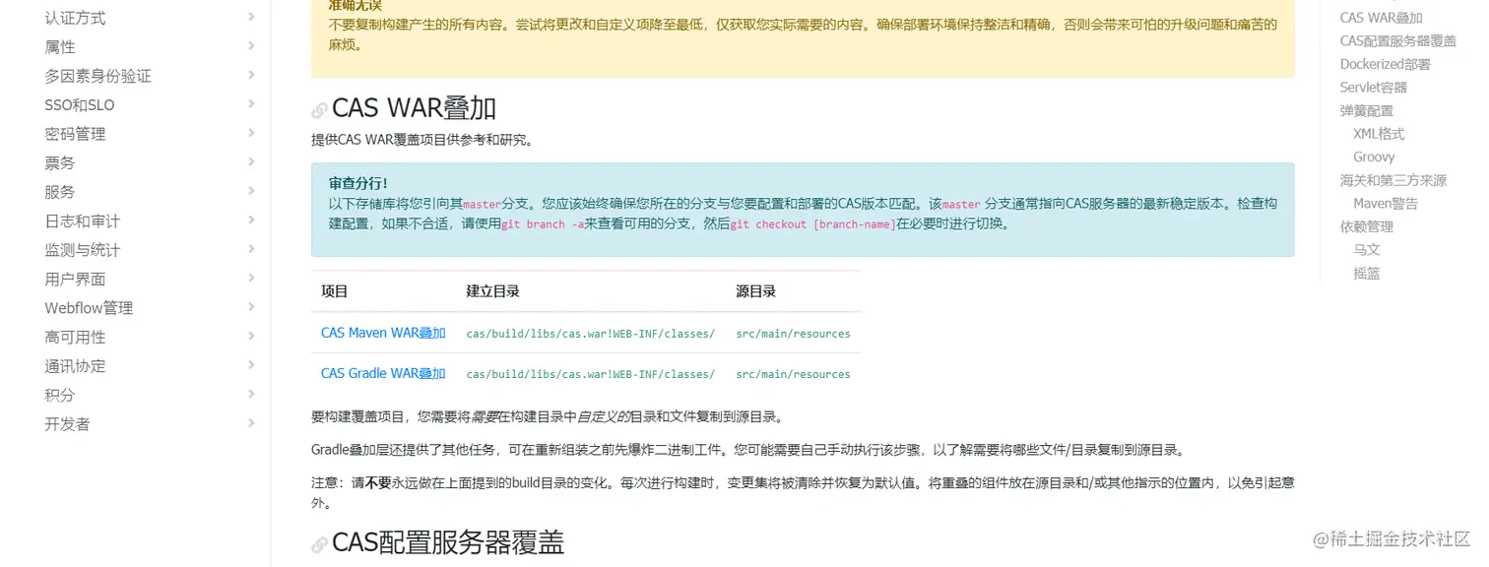Jump to Groovy in page contents

tap(1374, 157)
